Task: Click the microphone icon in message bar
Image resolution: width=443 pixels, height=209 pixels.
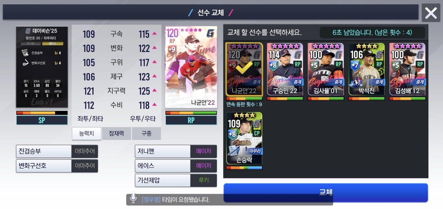Action: [133, 198]
